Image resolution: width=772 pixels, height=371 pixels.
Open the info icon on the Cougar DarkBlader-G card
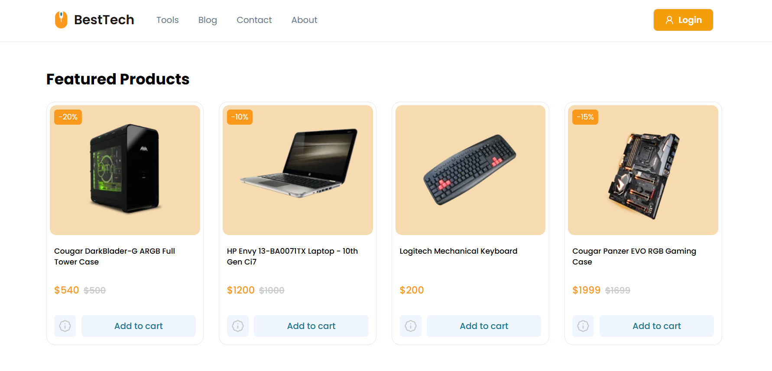(x=65, y=326)
